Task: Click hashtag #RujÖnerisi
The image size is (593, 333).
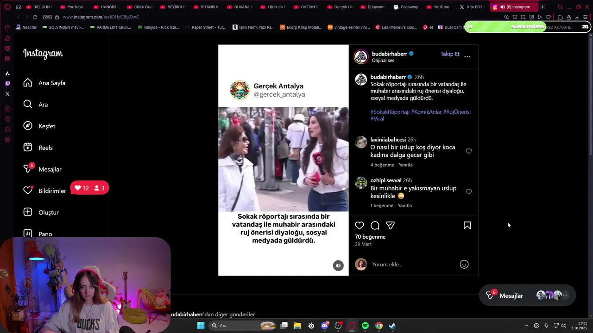Action: point(457,112)
